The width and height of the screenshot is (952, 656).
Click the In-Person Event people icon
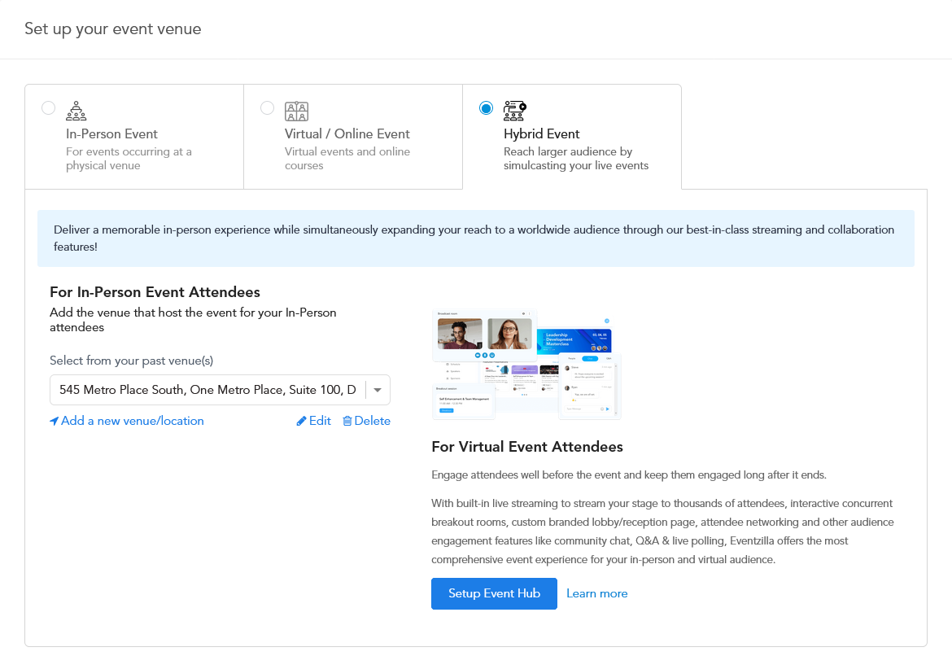point(76,110)
